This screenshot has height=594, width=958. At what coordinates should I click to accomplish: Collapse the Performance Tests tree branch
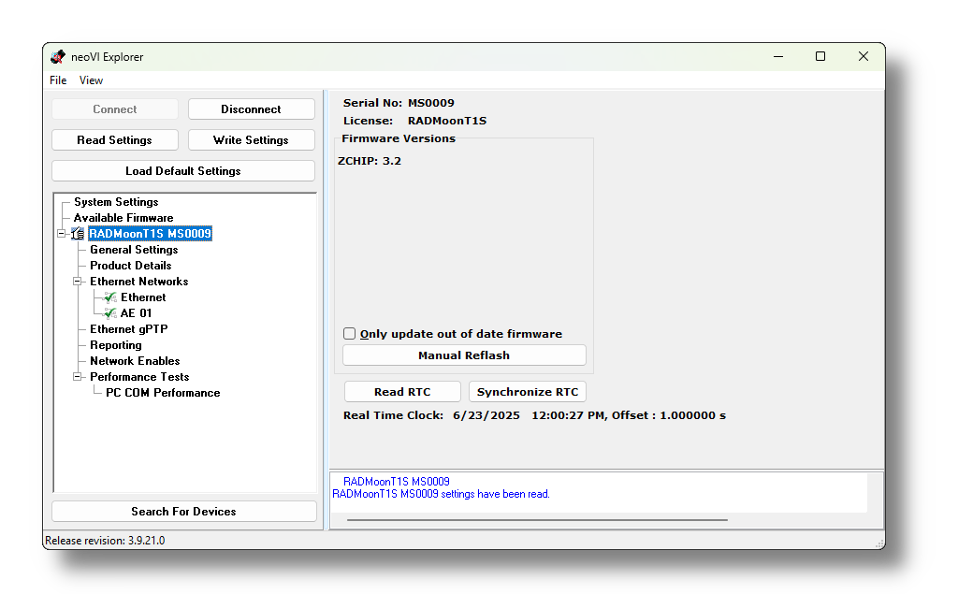(x=77, y=376)
